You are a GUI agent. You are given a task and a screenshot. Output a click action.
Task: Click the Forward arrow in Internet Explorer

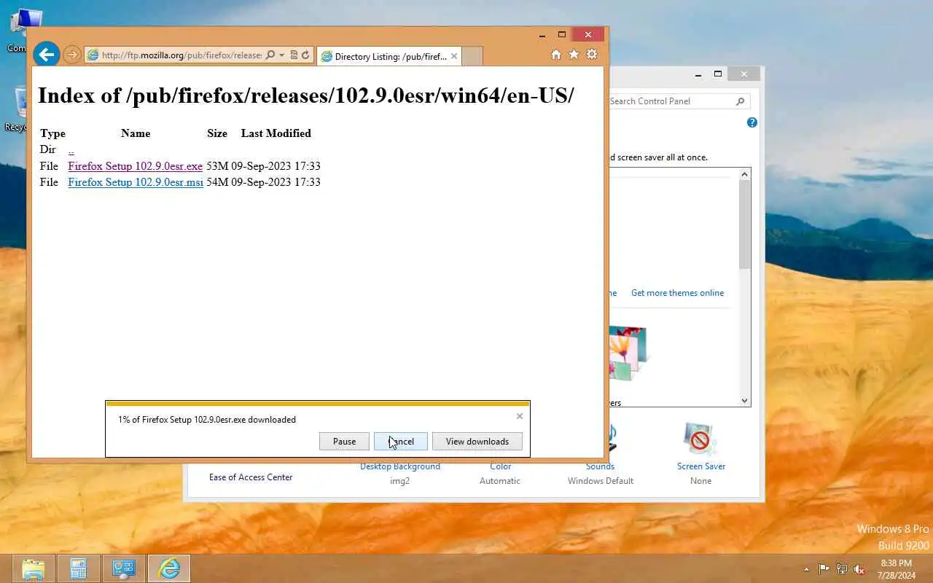[x=71, y=55]
